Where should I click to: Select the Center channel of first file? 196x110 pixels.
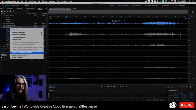click(x=8, y=21)
